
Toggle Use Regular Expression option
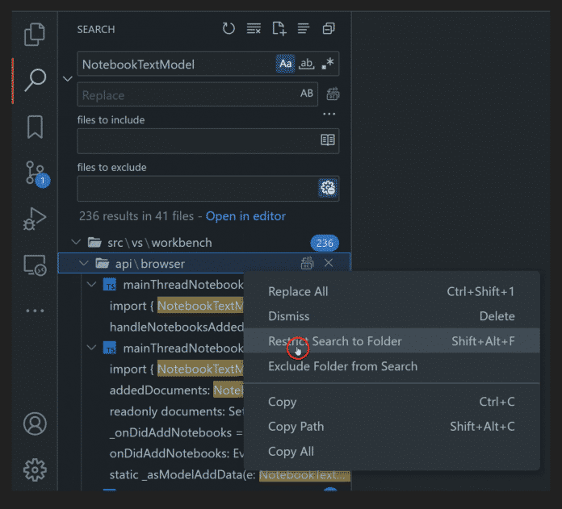(328, 64)
